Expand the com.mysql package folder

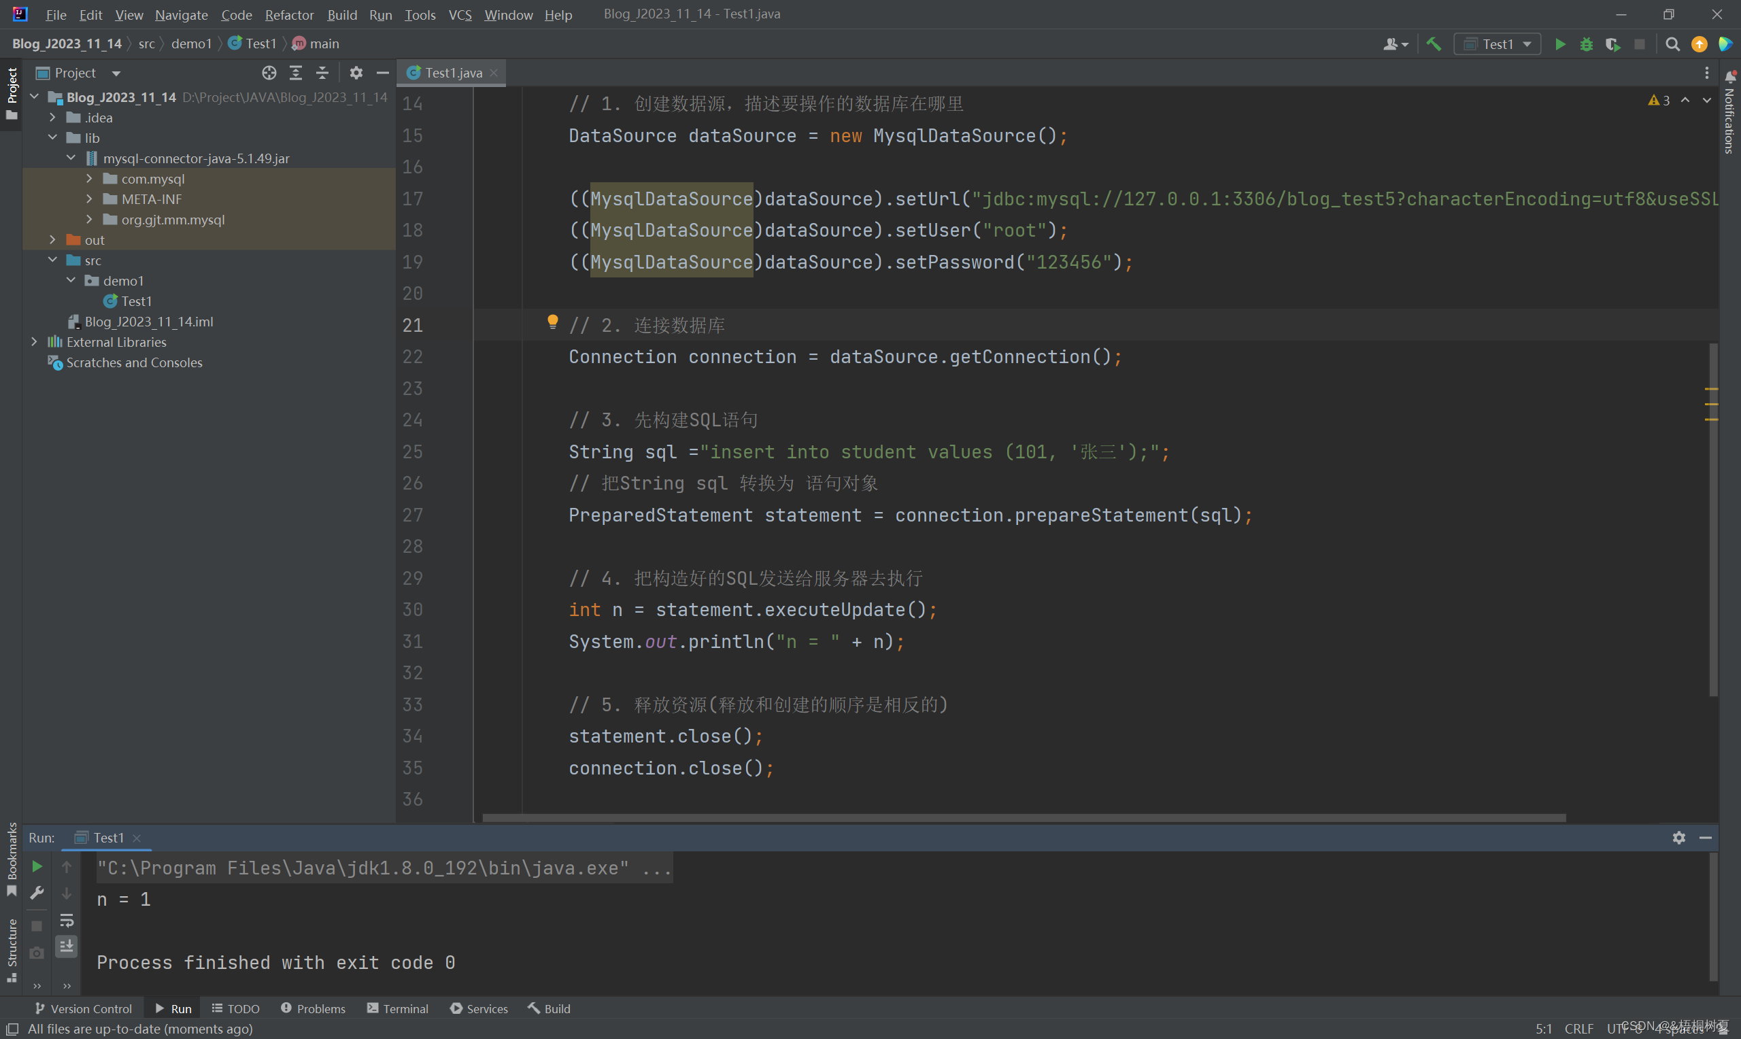[90, 178]
